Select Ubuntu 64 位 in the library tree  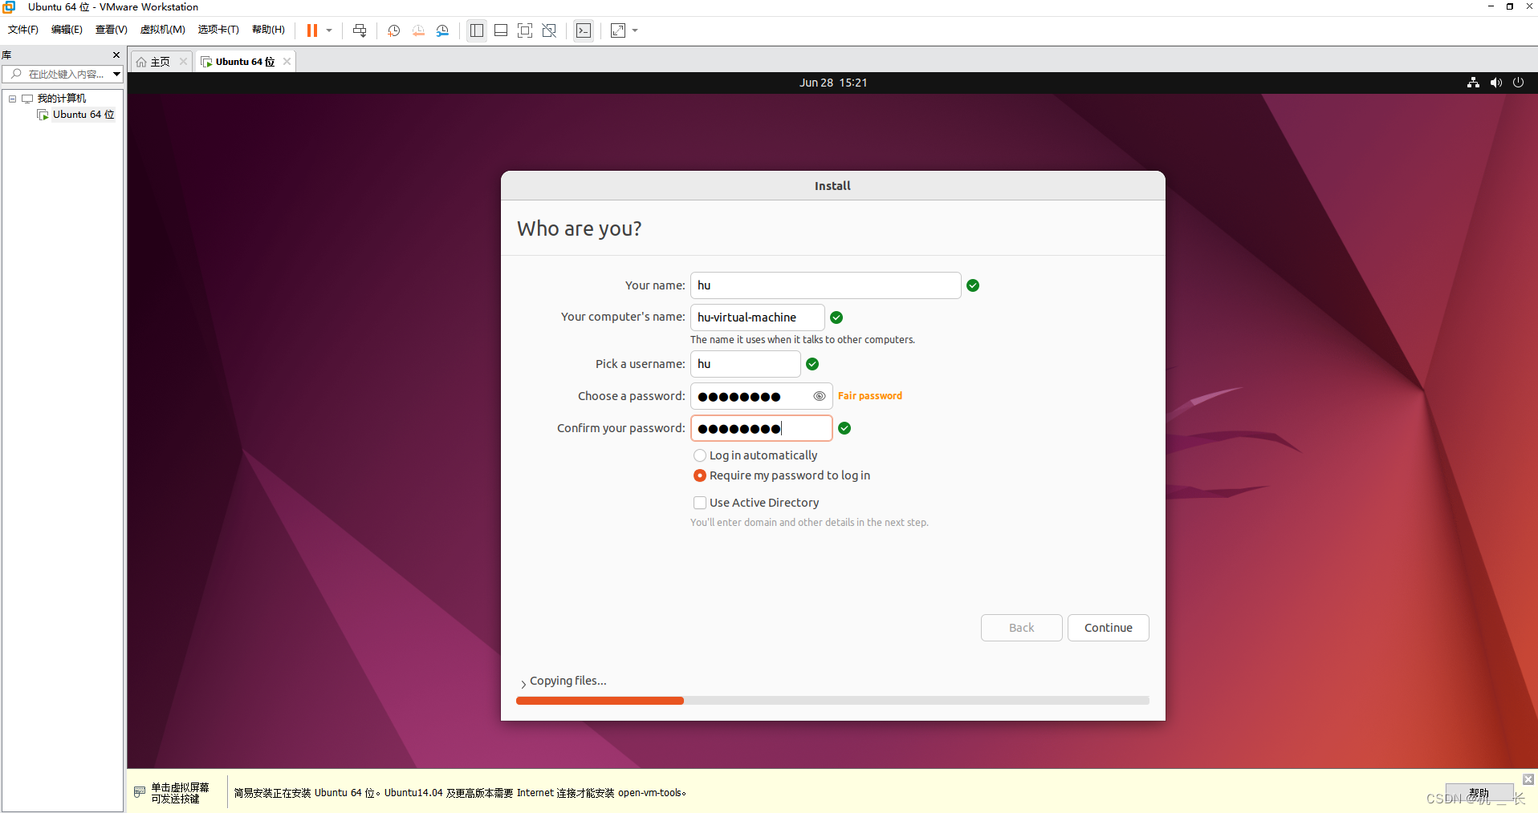click(83, 115)
